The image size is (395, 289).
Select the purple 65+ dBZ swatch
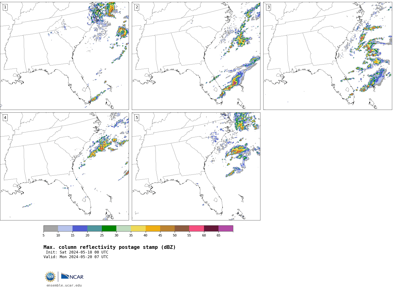pyautogui.click(x=226, y=228)
